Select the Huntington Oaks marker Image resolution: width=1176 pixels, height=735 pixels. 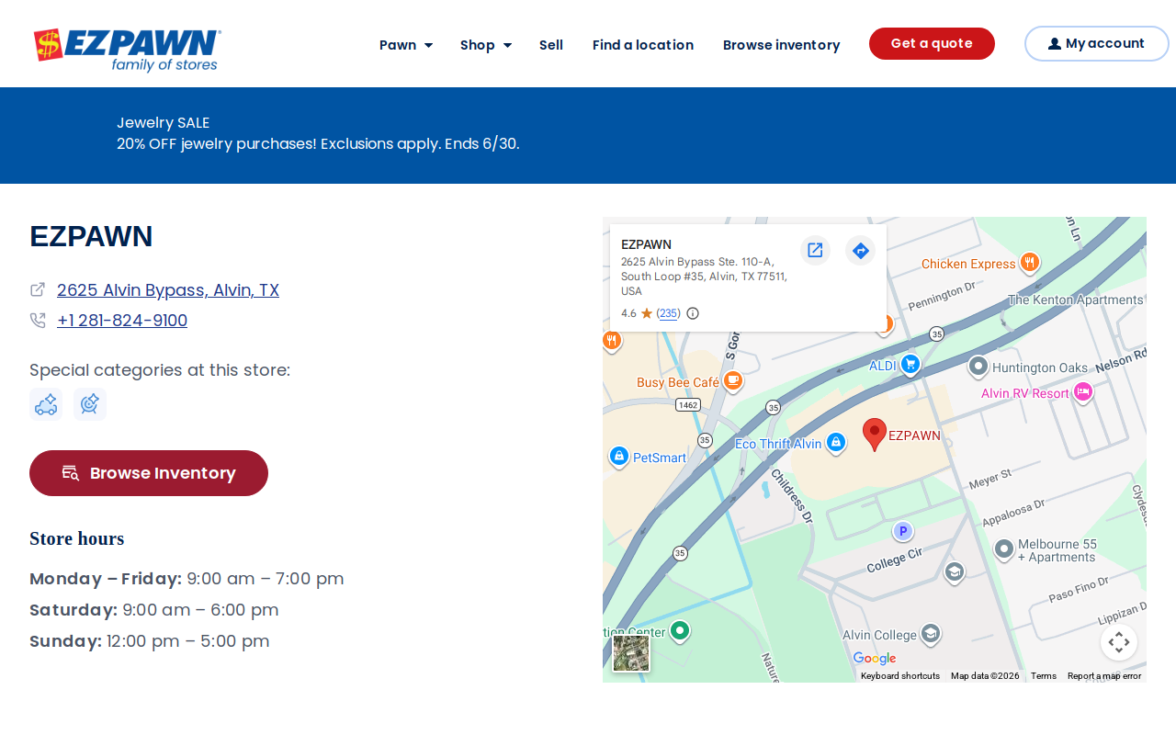pyautogui.click(x=978, y=367)
